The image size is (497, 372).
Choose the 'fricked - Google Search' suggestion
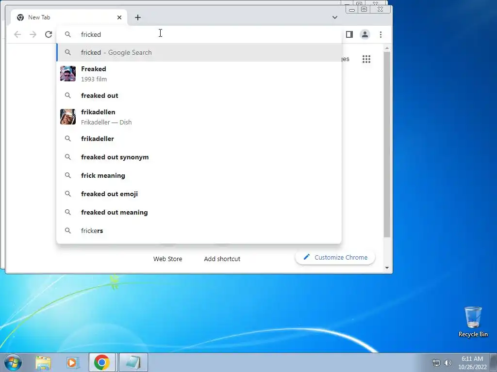pos(199,52)
